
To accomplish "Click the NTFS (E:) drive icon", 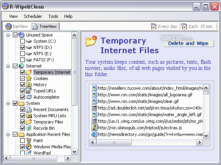I will pyautogui.click(x=29, y=54).
